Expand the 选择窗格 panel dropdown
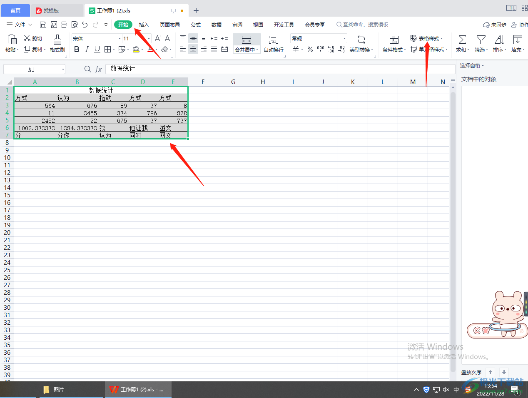Image resolution: width=528 pixels, height=398 pixels. point(483,65)
